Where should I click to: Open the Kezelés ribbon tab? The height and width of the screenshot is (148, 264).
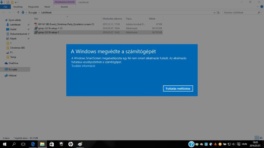point(64,7)
